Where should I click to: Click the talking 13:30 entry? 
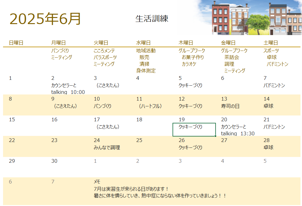(238, 133)
